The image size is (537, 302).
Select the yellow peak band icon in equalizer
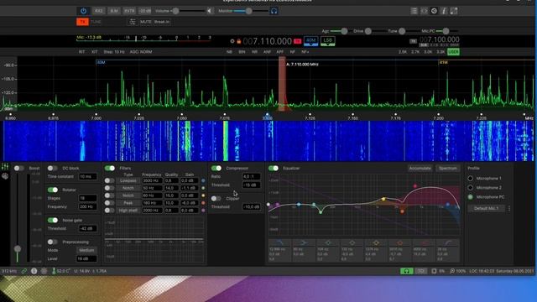[x=376, y=242]
